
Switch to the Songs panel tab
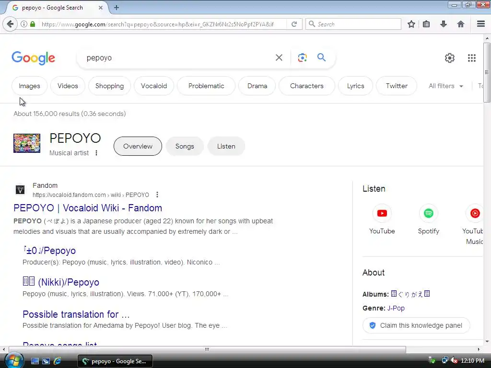coord(185,146)
